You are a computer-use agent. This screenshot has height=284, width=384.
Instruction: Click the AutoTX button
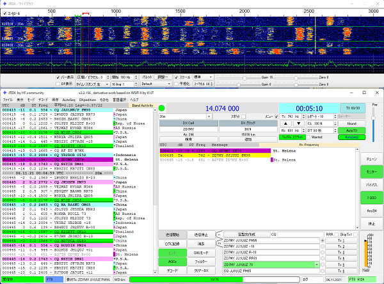coord(351,130)
